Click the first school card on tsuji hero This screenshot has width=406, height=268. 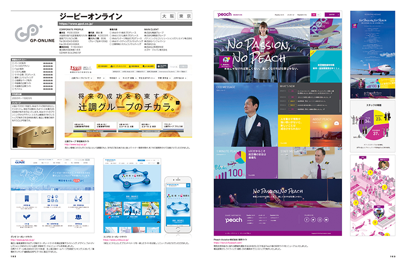point(84,126)
